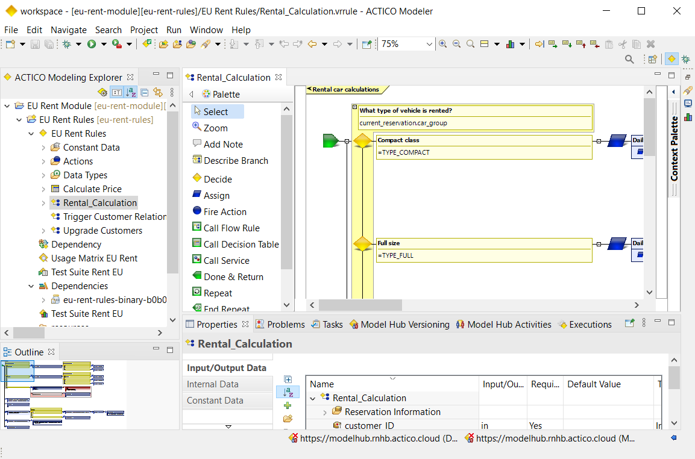Viewport: 695px width, 459px height.
Task: Click the search magnifier icon
Action: click(x=629, y=59)
